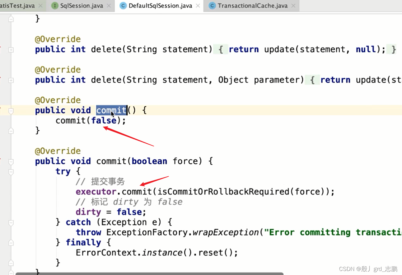Expand collapsed brace after 'Object parameter)'
Screen dimensions: 402x275
312,80
